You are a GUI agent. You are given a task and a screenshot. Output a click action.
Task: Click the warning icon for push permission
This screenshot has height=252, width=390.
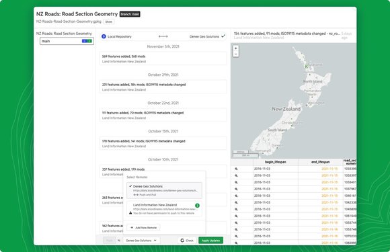[x=130, y=213]
